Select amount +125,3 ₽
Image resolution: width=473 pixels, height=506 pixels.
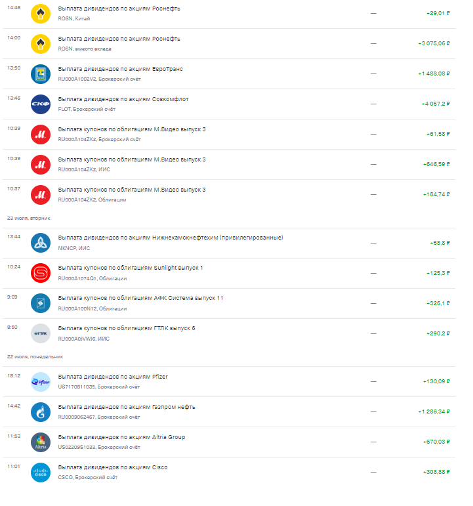pos(438,273)
